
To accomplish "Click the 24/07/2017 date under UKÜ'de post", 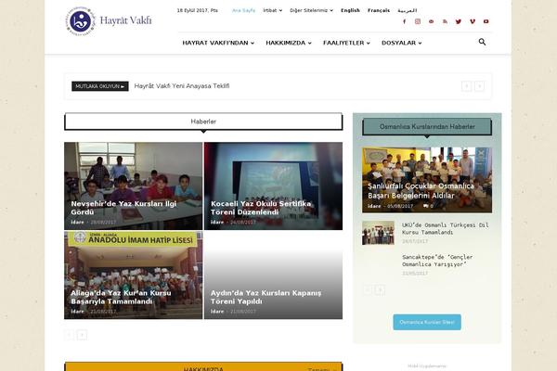I will (415, 241).
